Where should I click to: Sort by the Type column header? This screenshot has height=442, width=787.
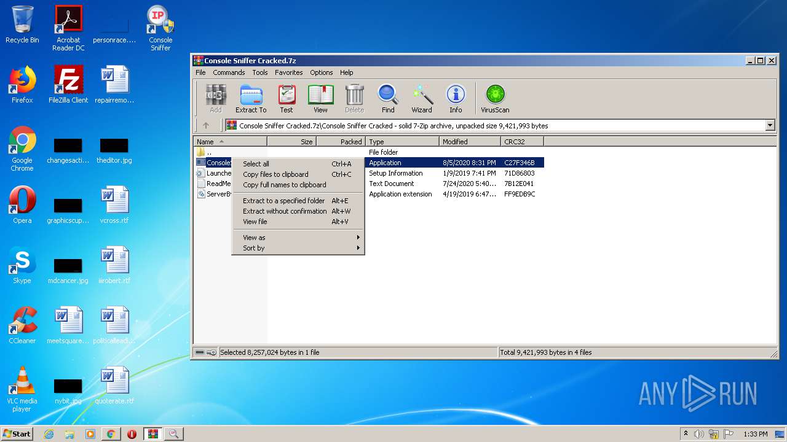pyautogui.click(x=402, y=142)
